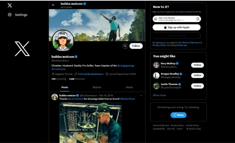The image size is (235, 143).
Task: Open the post's drumming photo
Action: click(90, 123)
